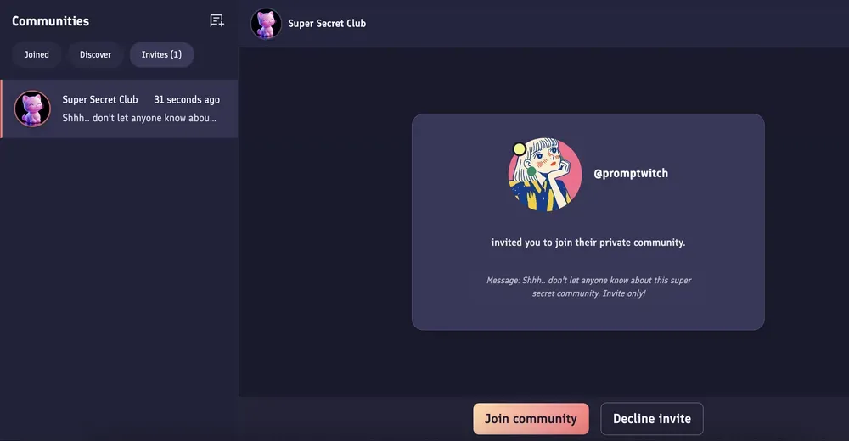Viewport: 849px width, 441px height.
Task: Click the @promptwitch username link
Action: [x=630, y=173]
